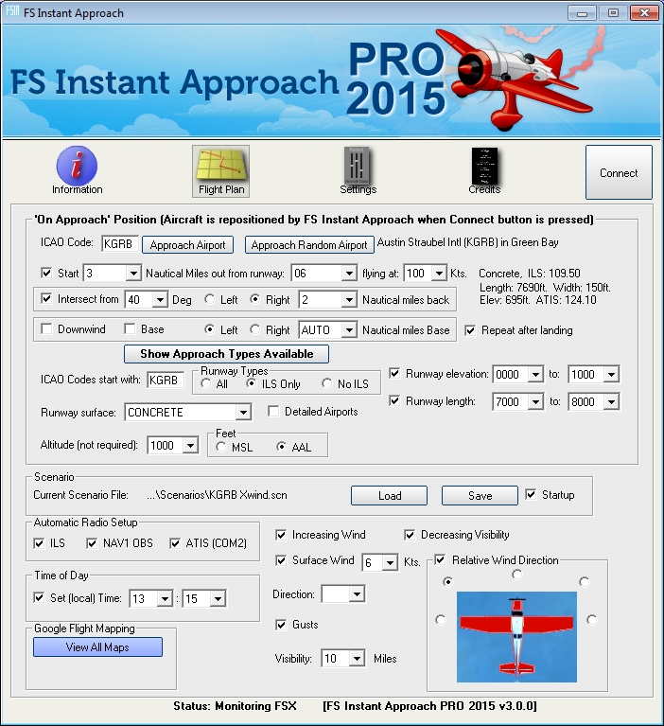Open Intersect degrees dropdown

[160, 300]
